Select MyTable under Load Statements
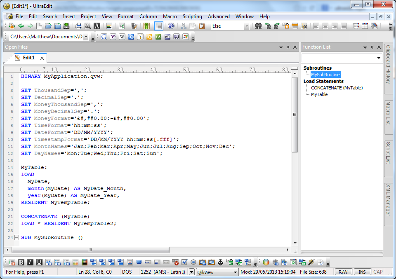The width and height of the screenshot is (396, 279). (319, 94)
